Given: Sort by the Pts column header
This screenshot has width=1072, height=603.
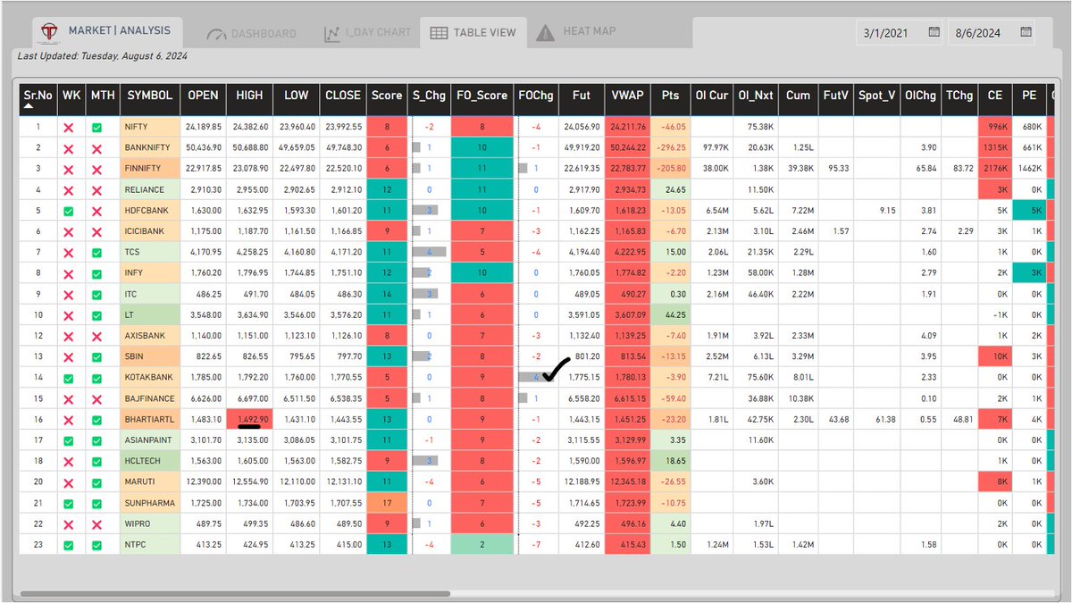Looking at the screenshot, I should pyautogui.click(x=670, y=96).
